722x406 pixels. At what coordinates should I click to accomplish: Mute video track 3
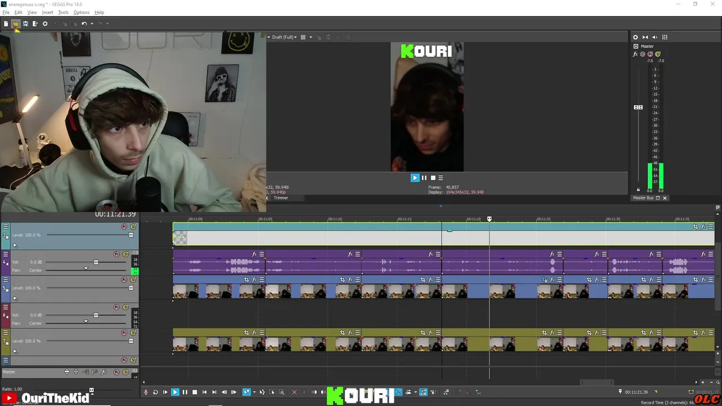coord(124,227)
